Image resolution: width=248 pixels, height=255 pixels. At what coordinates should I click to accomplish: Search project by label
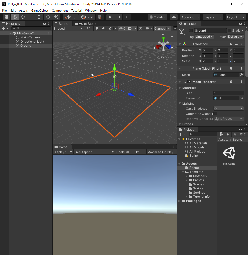click(x=228, y=134)
